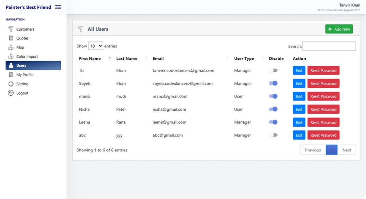The height and width of the screenshot is (199, 366).
Task: Click Edit for Nisha Patel
Action: coord(299,109)
